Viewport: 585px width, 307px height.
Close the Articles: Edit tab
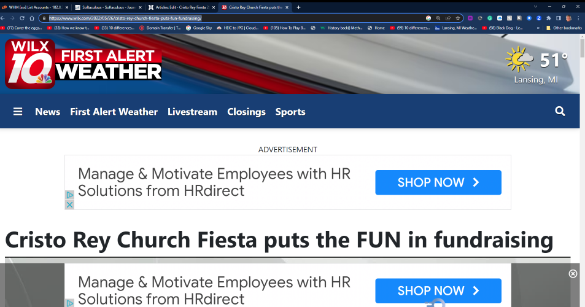(x=214, y=7)
